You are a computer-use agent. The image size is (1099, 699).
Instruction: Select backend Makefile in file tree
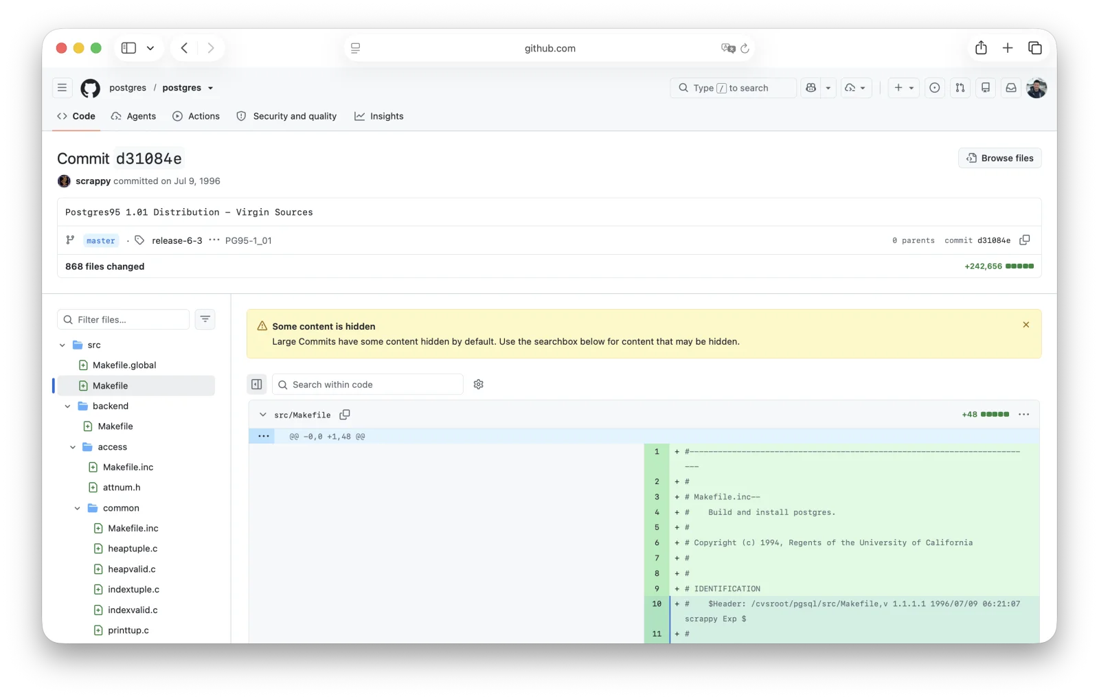115,426
